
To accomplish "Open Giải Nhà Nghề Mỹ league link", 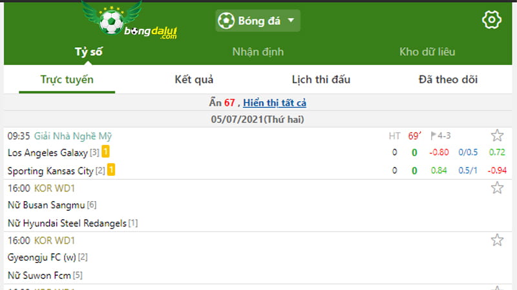I will [x=73, y=136].
